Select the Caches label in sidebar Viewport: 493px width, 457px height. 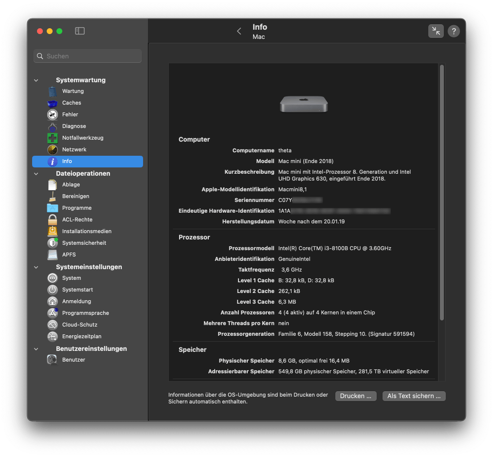tap(72, 103)
